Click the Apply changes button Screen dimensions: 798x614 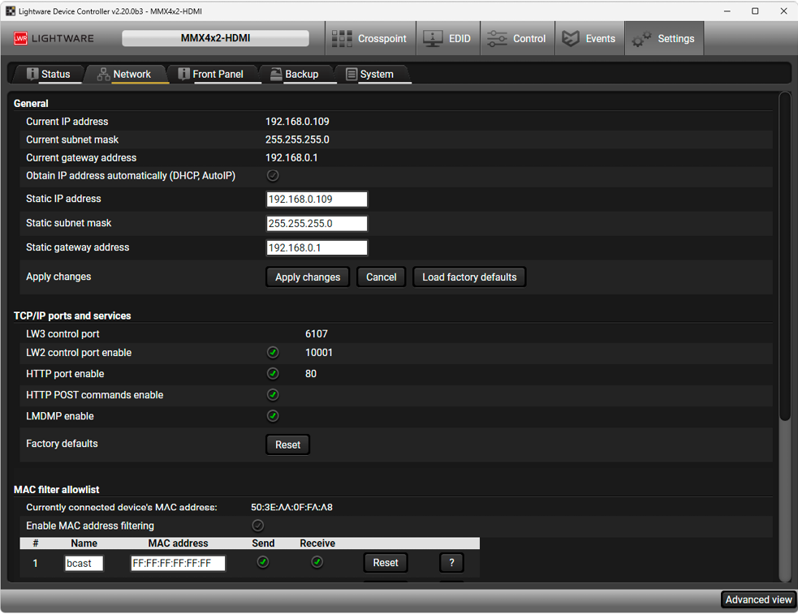click(x=308, y=277)
